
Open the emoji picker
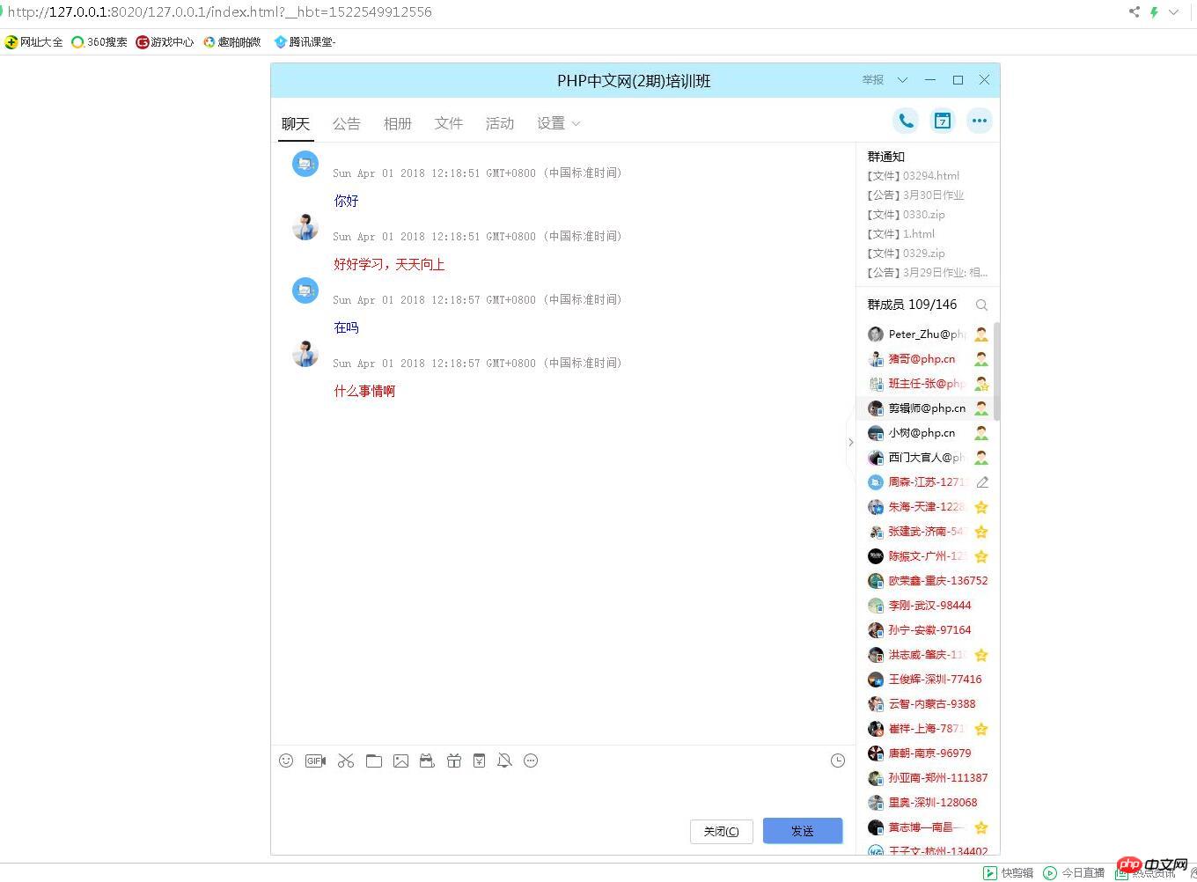click(x=286, y=761)
